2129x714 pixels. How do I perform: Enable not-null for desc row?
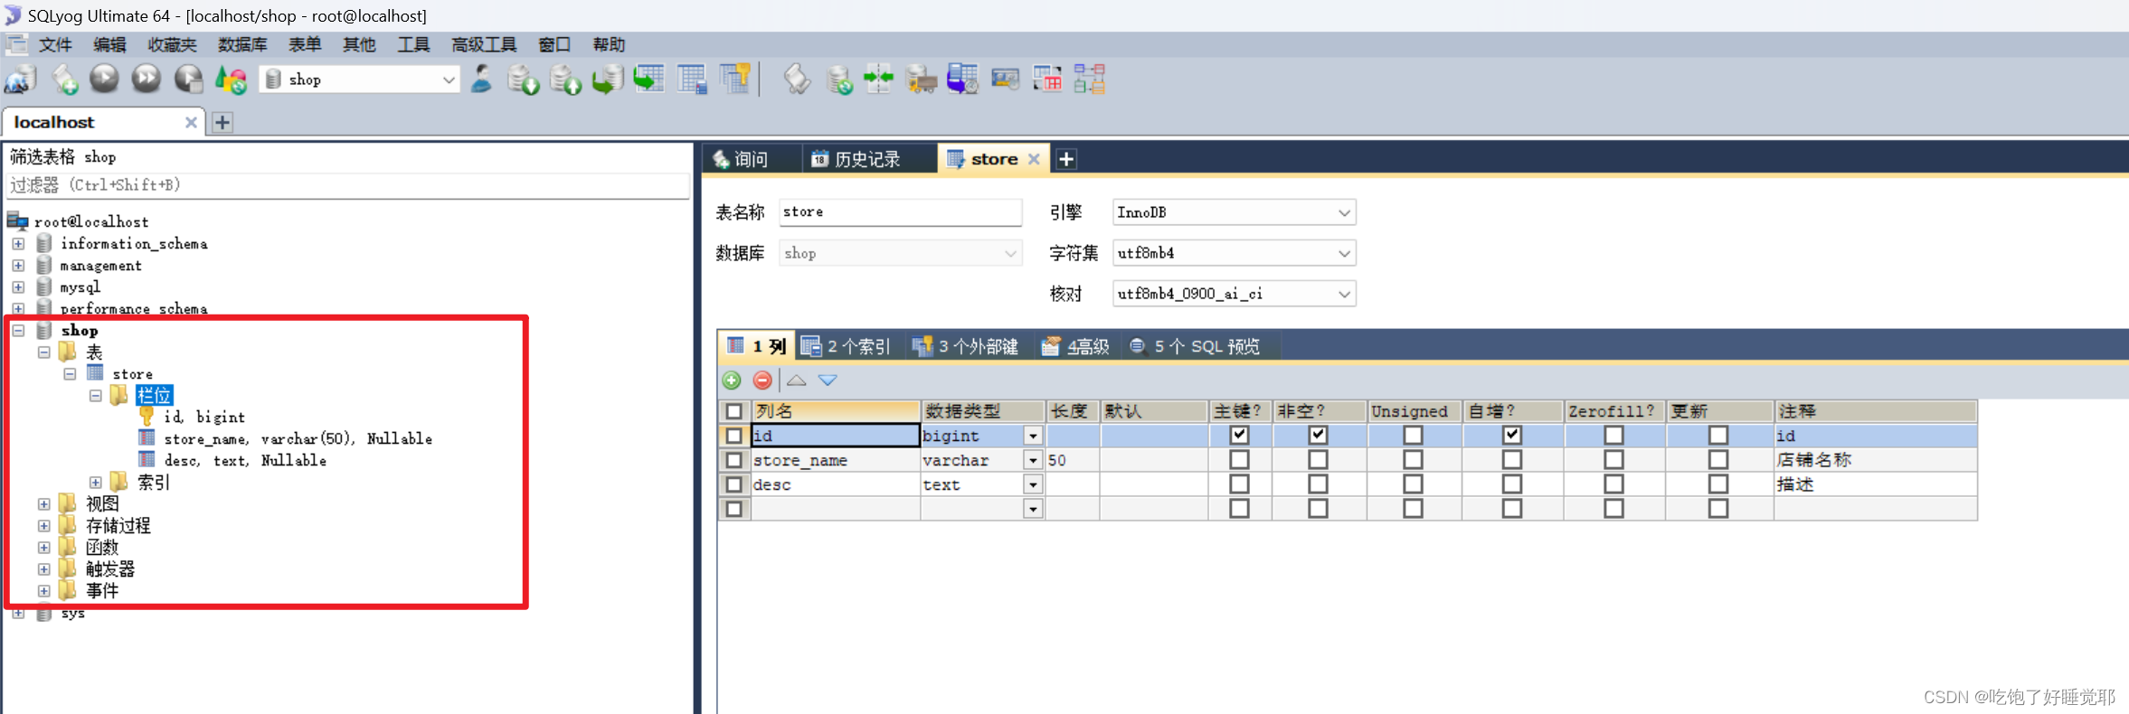(1318, 484)
